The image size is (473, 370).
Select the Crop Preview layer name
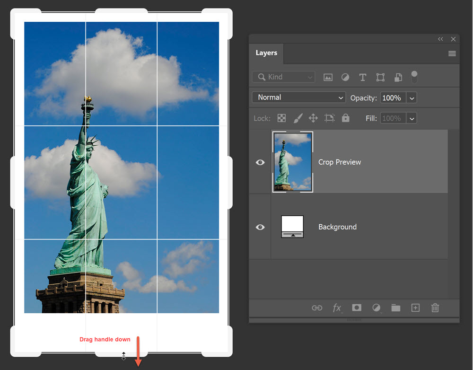pos(340,162)
